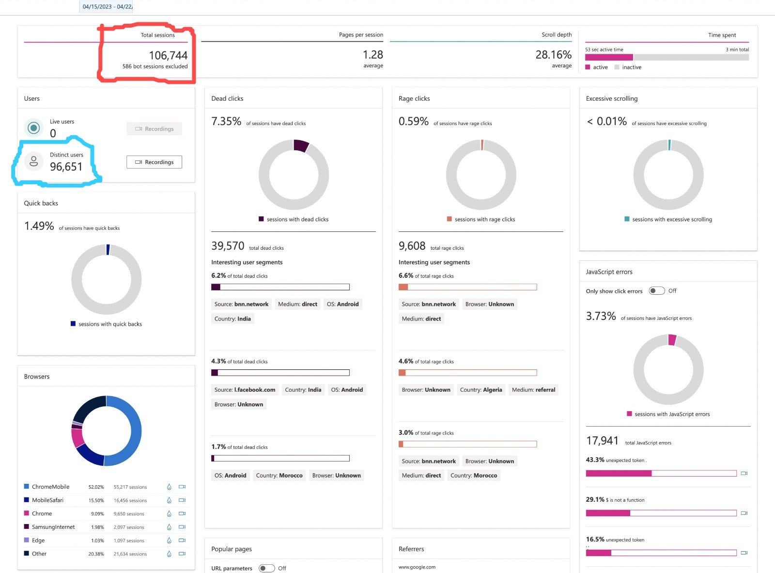The width and height of the screenshot is (775, 573).
Task: Open heatmap flame icon for Other browsers row
Action: (169, 554)
